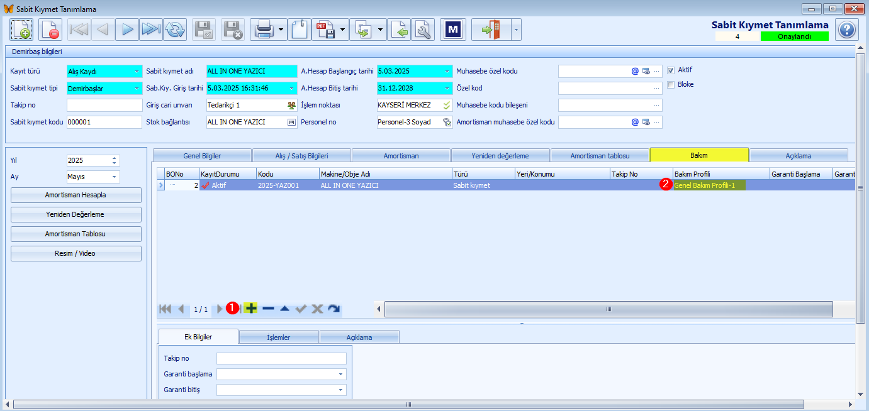869x411 pixels.
Task: Click the grid navigator refresh arrow icon
Action: pos(334,309)
